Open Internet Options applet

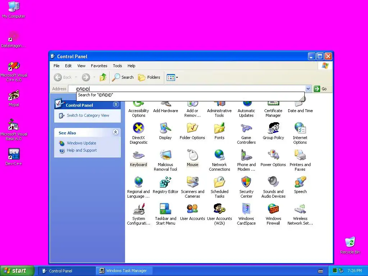pos(300,133)
